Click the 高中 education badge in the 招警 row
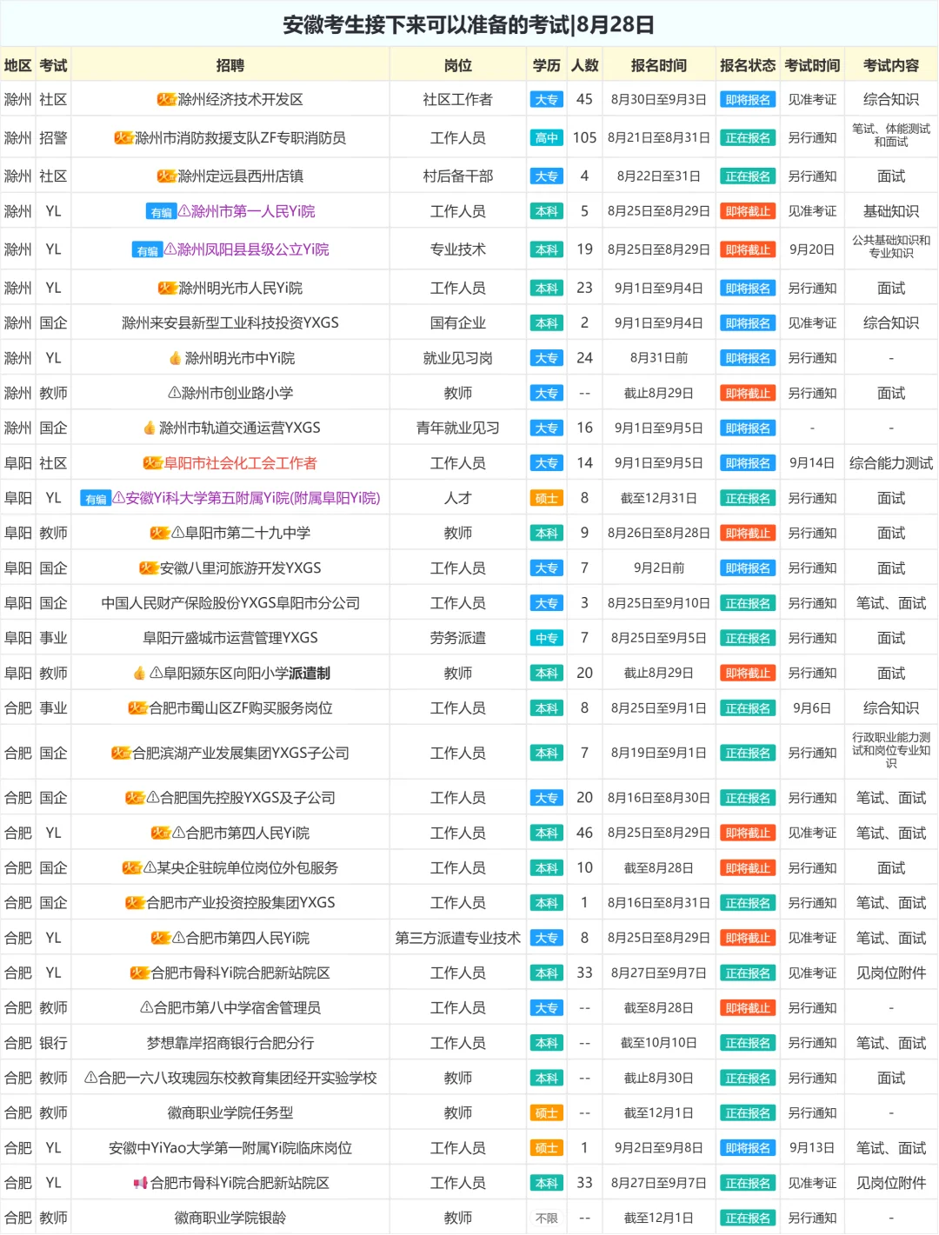The height and width of the screenshot is (1235, 939). tap(546, 138)
